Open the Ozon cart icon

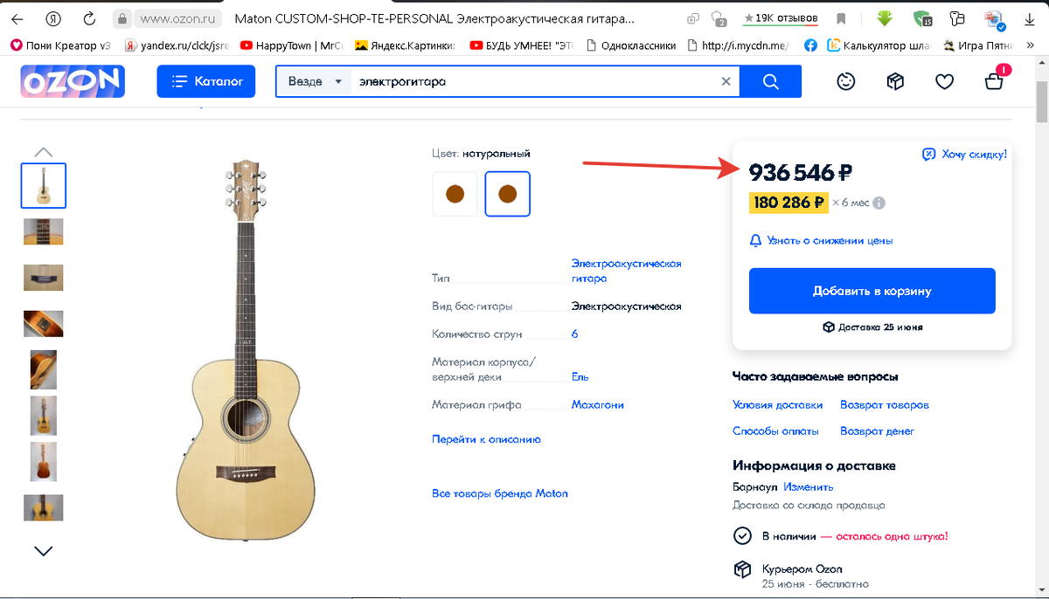(x=994, y=80)
